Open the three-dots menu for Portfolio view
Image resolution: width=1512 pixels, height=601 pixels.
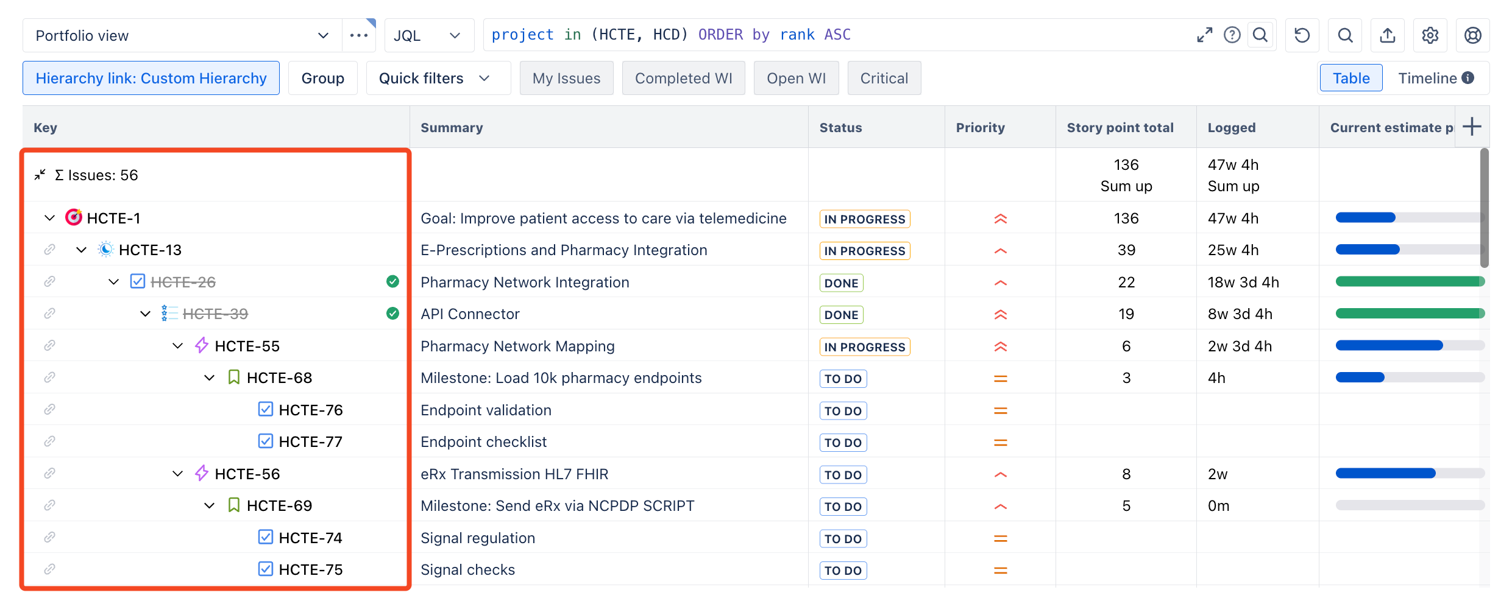pyautogui.click(x=359, y=35)
